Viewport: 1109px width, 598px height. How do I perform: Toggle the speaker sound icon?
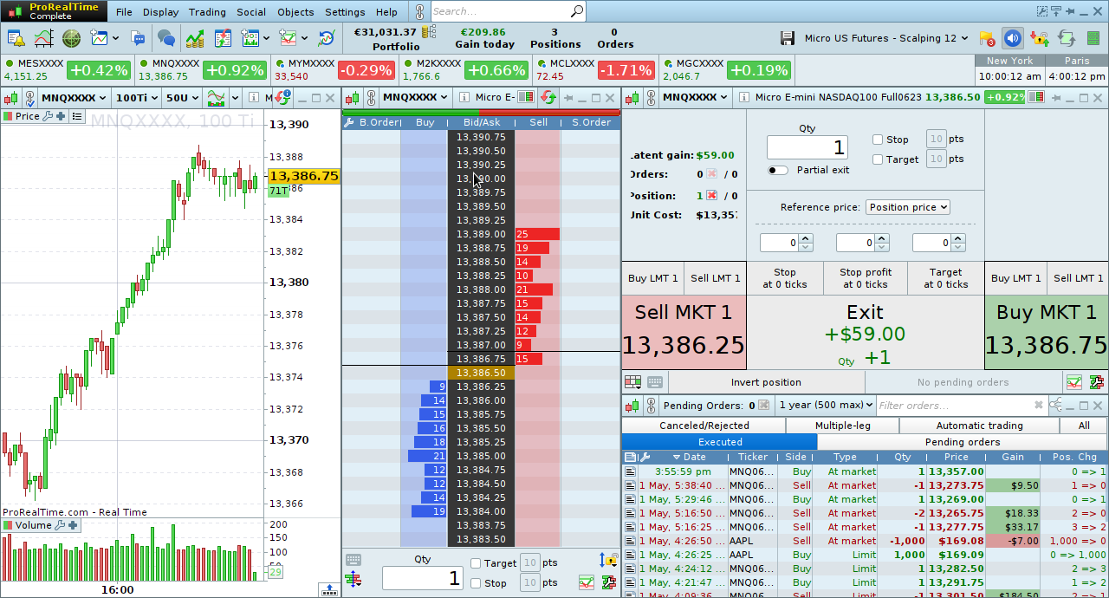(1012, 38)
